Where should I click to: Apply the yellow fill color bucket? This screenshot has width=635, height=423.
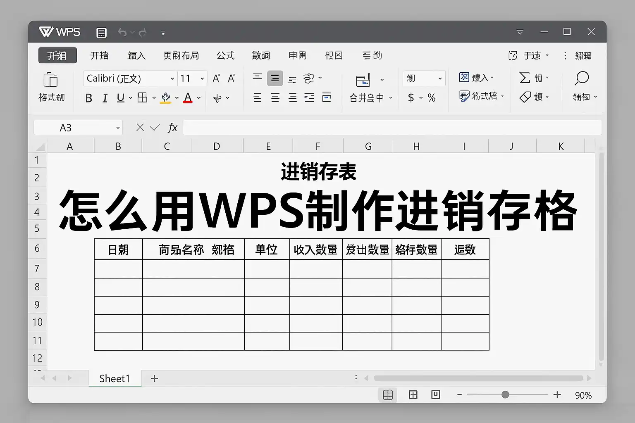coord(166,98)
